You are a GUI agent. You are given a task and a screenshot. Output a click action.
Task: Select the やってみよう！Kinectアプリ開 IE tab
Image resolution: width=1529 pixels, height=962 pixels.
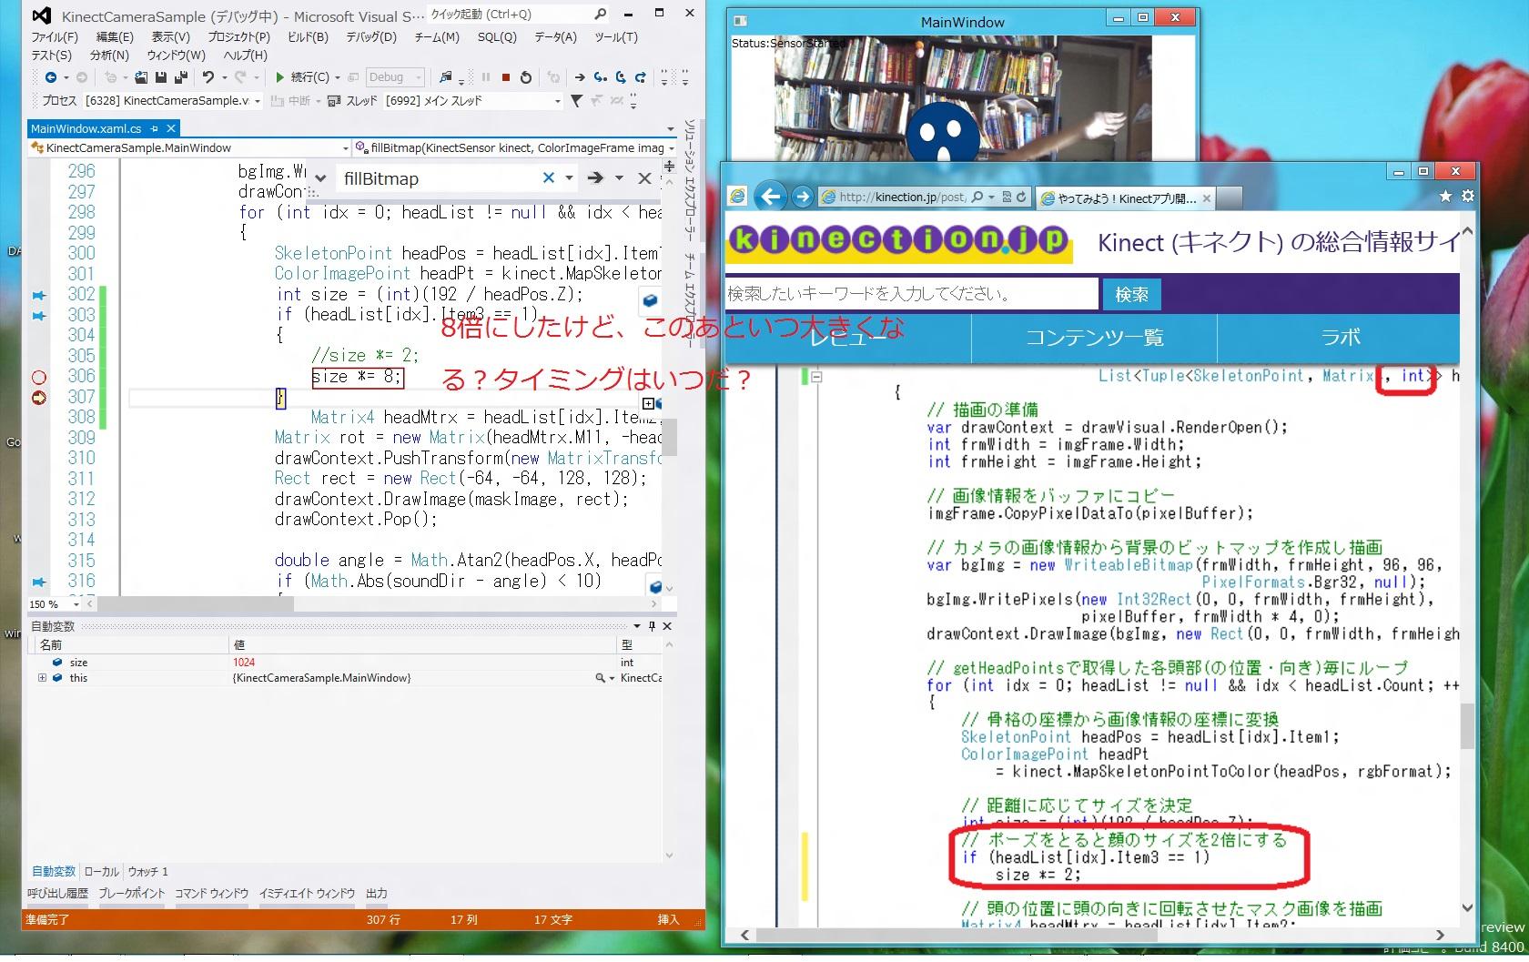click(x=1126, y=197)
